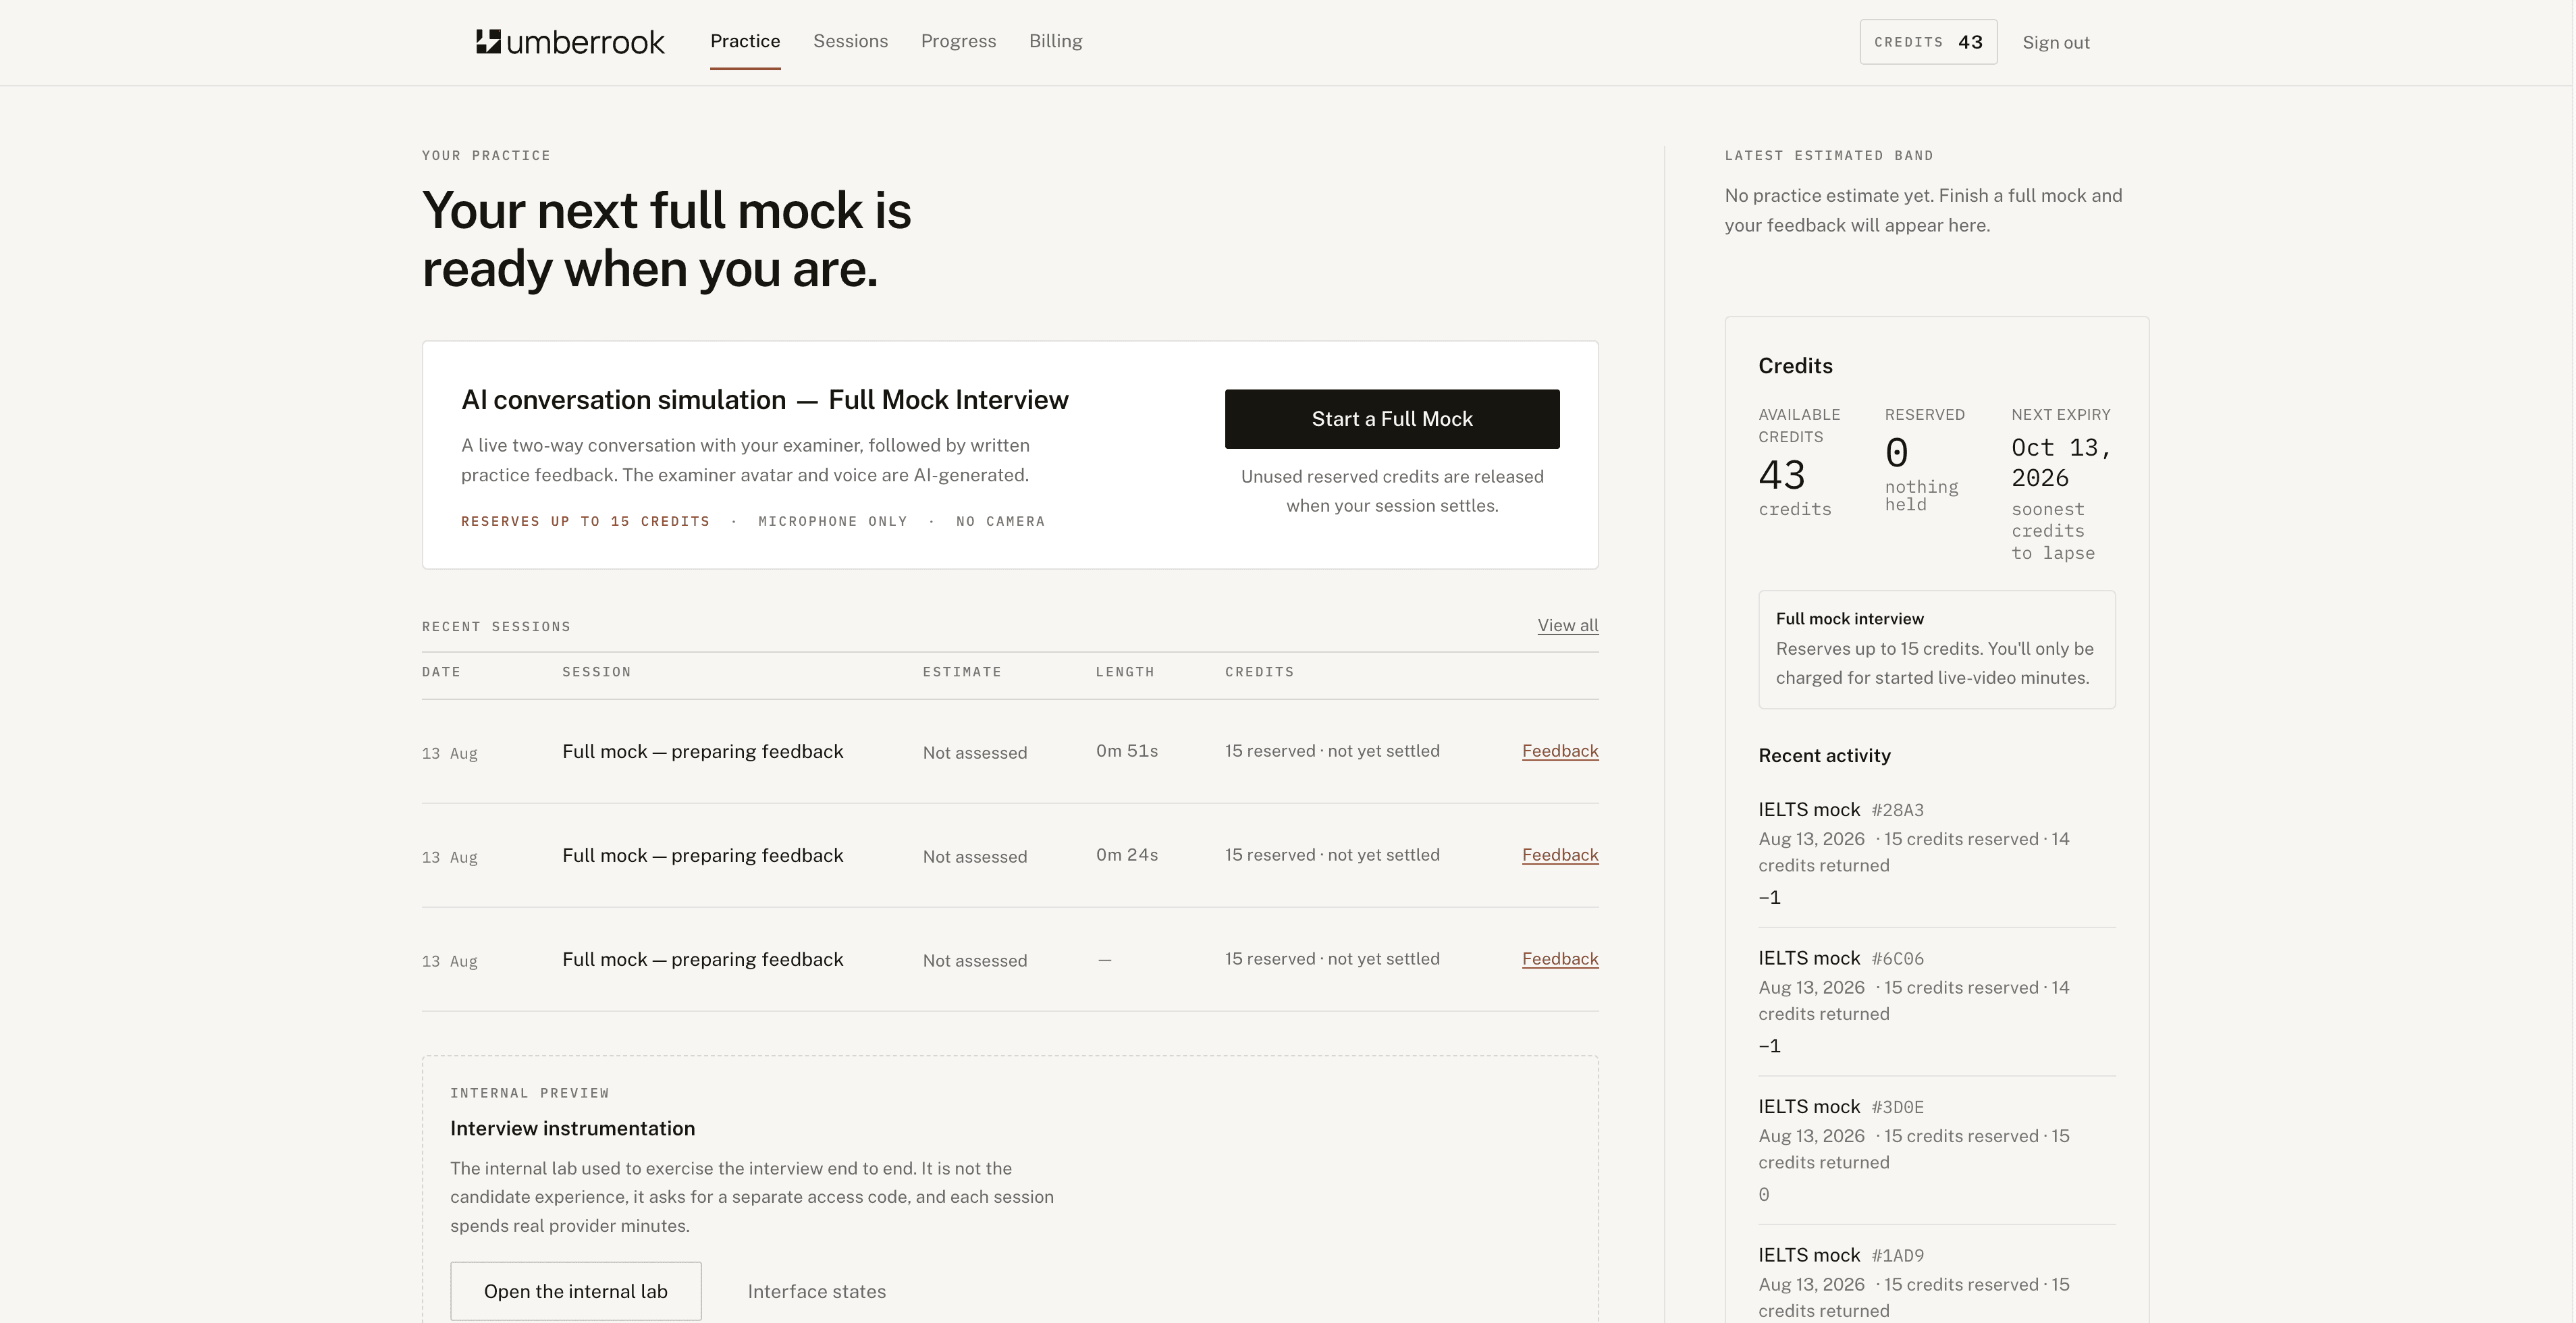Open Feedback for the 0m 24s session
The height and width of the screenshot is (1323, 2576).
pyautogui.click(x=1559, y=855)
